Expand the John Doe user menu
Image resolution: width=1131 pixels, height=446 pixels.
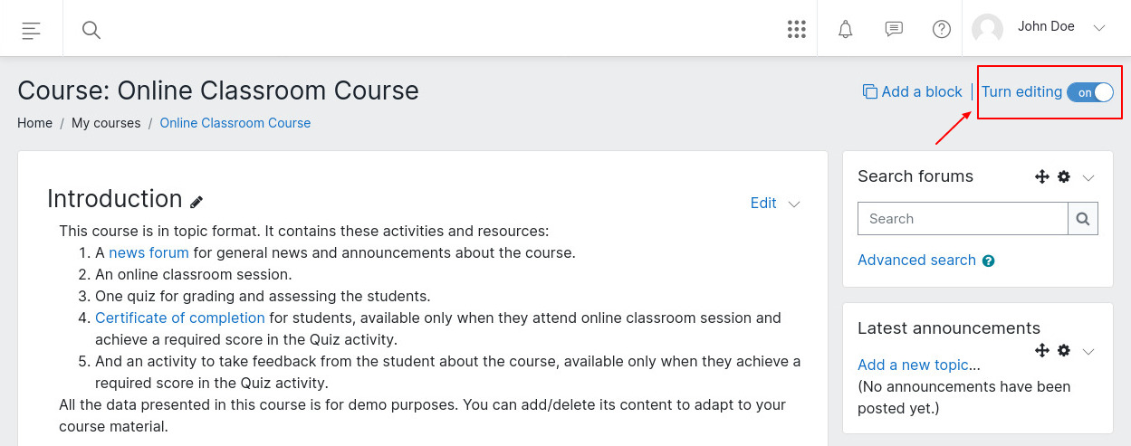click(x=1099, y=28)
